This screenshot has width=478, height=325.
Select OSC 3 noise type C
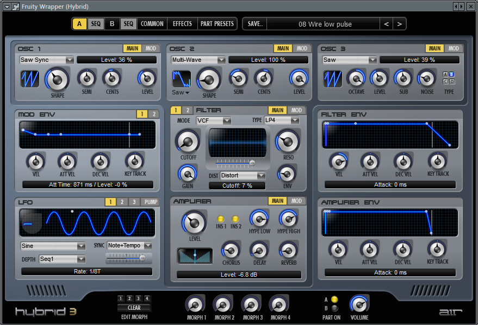(445, 81)
